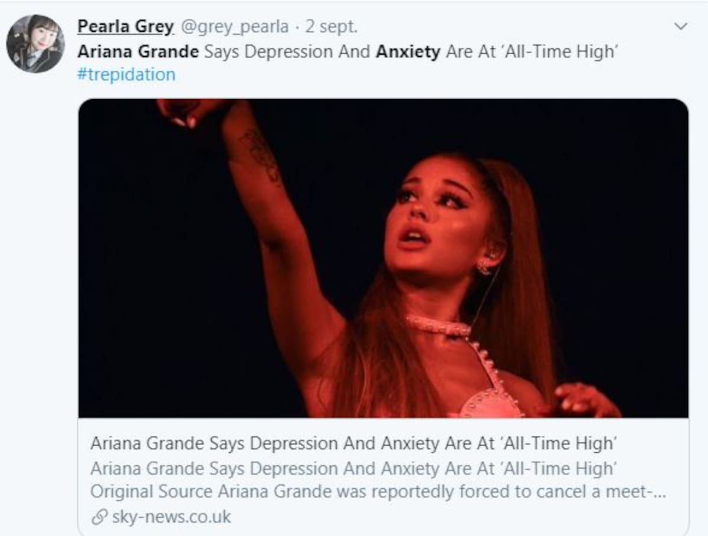Open the tweet options chevron menu
The width and height of the screenshot is (708, 536).
coord(681,27)
